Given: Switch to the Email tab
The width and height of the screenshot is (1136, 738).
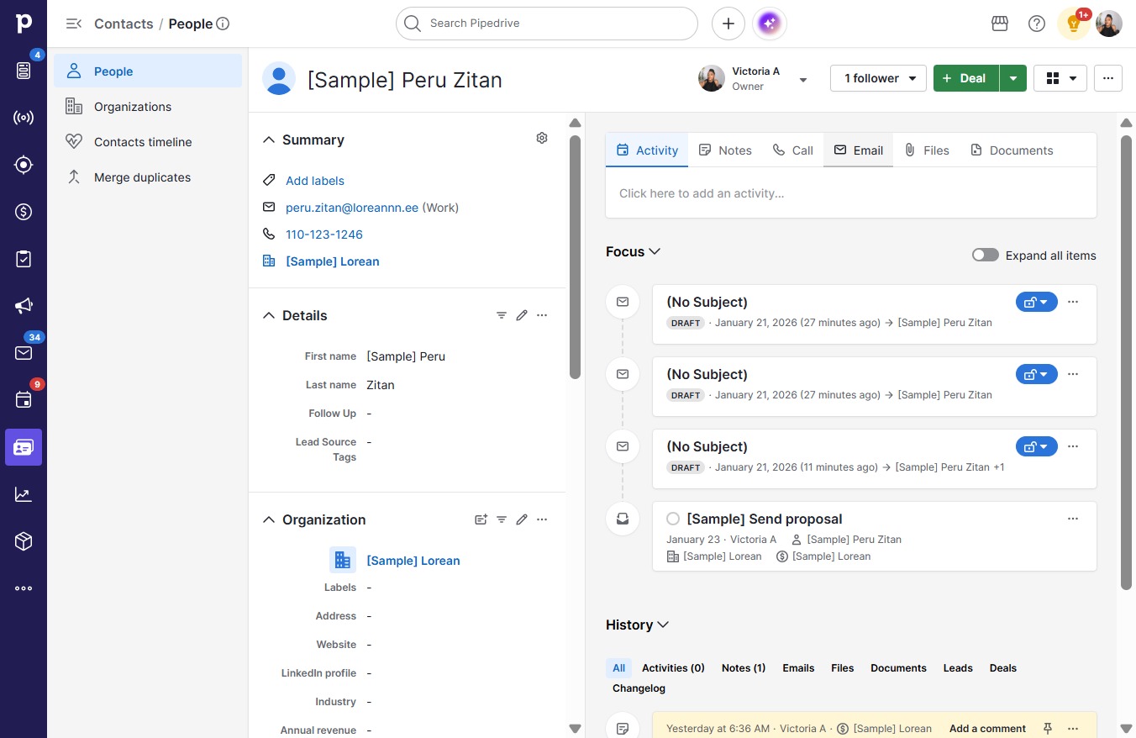Looking at the screenshot, I should (858, 150).
